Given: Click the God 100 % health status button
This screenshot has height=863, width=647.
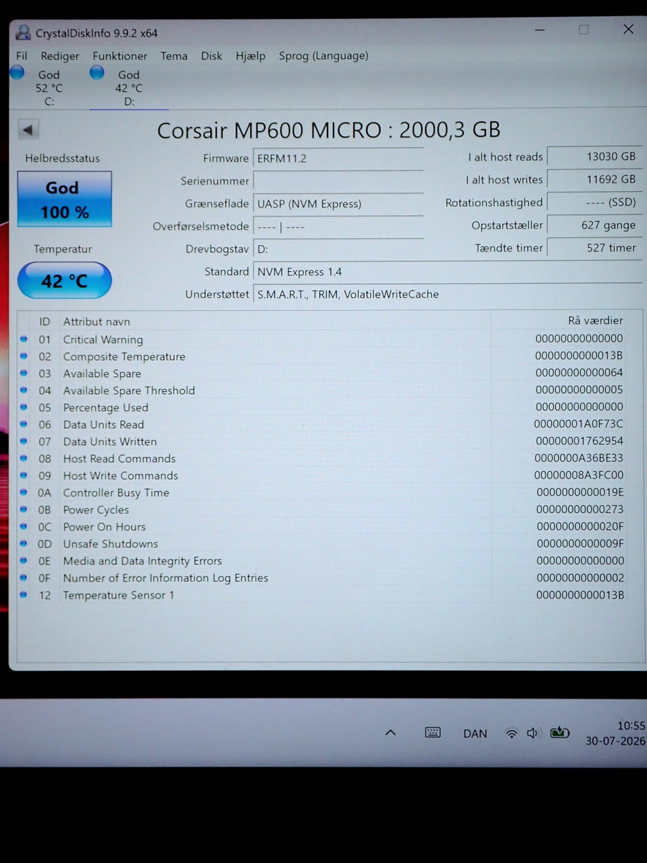Looking at the screenshot, I should tap(64, 199).
